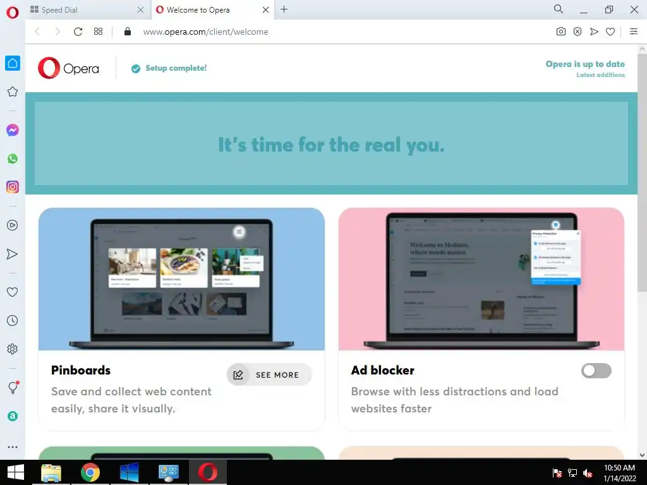The width and height of the screenshot is (647, 485).
Task: View site security lock info
Action: (128, 32)
